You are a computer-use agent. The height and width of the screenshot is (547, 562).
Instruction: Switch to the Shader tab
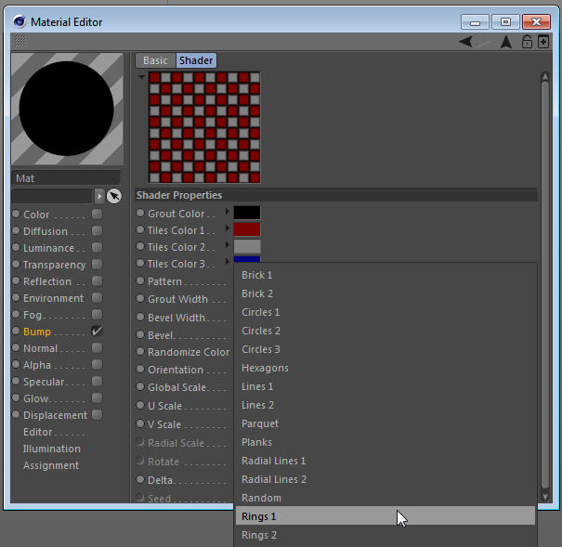tap(196, 60)
